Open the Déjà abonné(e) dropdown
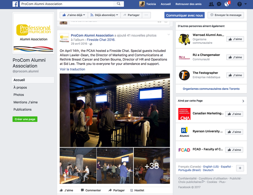This screenshot has height=195, width=253. pyautogui.click(x=104, y=15)
